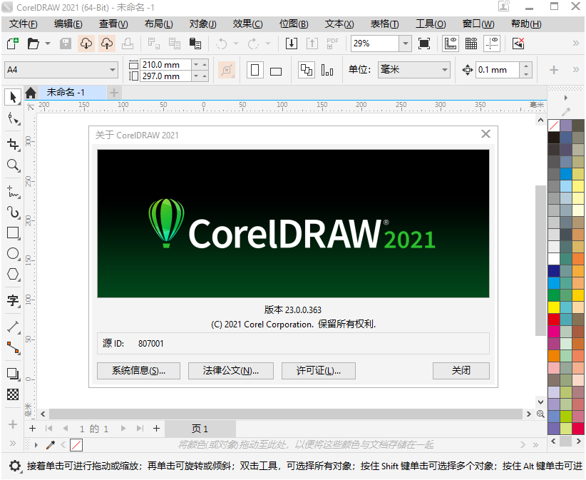The width and height of the screenshot is (586, 480).
Task: Set page to portrait orientation
Action: (255, 70)
